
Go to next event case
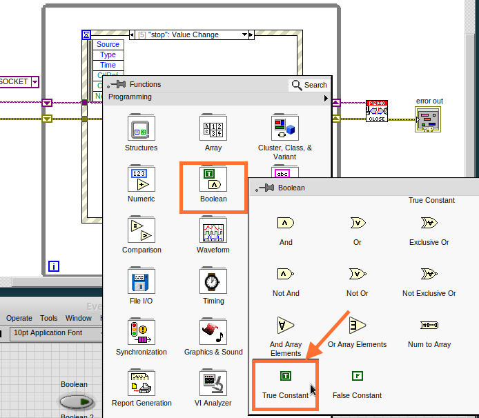coord(251,34)
